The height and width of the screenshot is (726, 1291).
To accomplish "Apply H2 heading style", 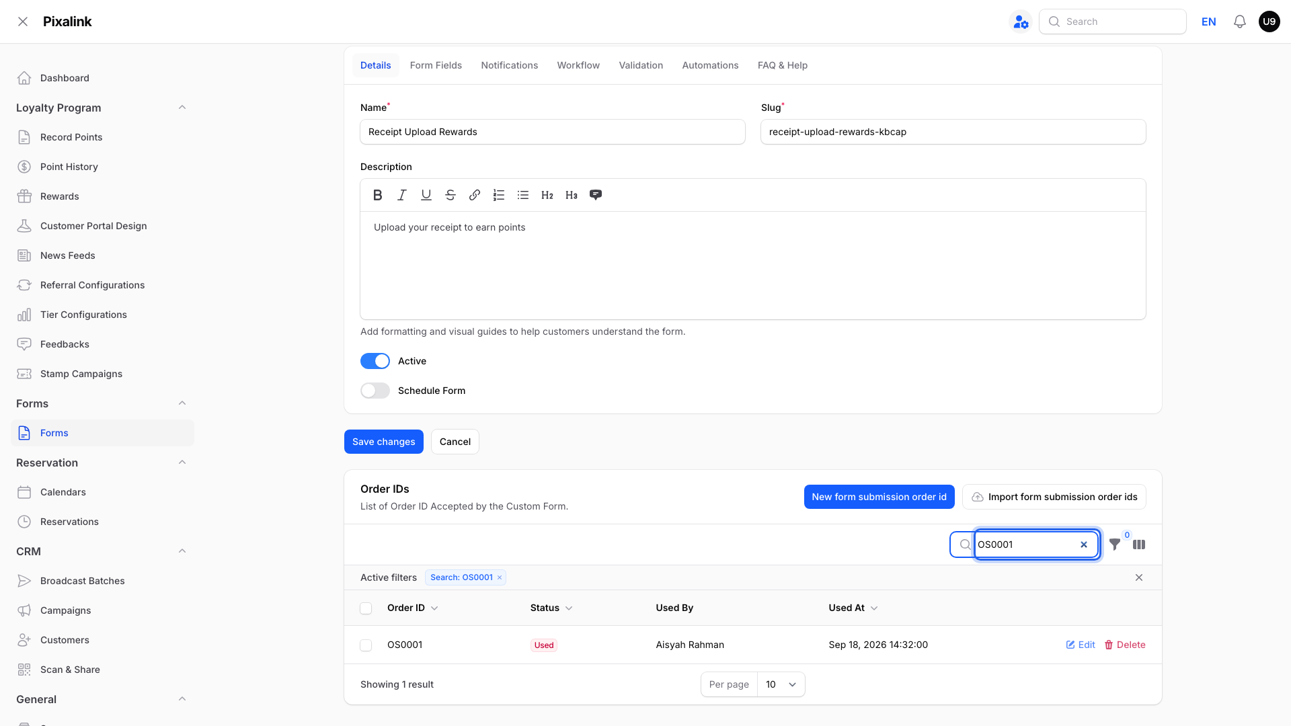I will [547, 195].
